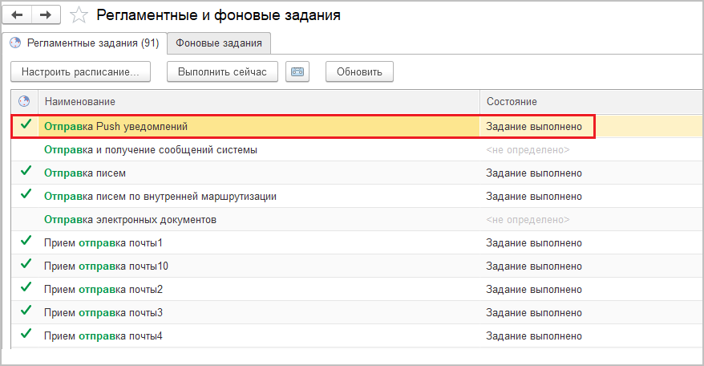
Task: Select row Отправка писем по внутренней маршрутизации
Action: click(x=164, y=196)
